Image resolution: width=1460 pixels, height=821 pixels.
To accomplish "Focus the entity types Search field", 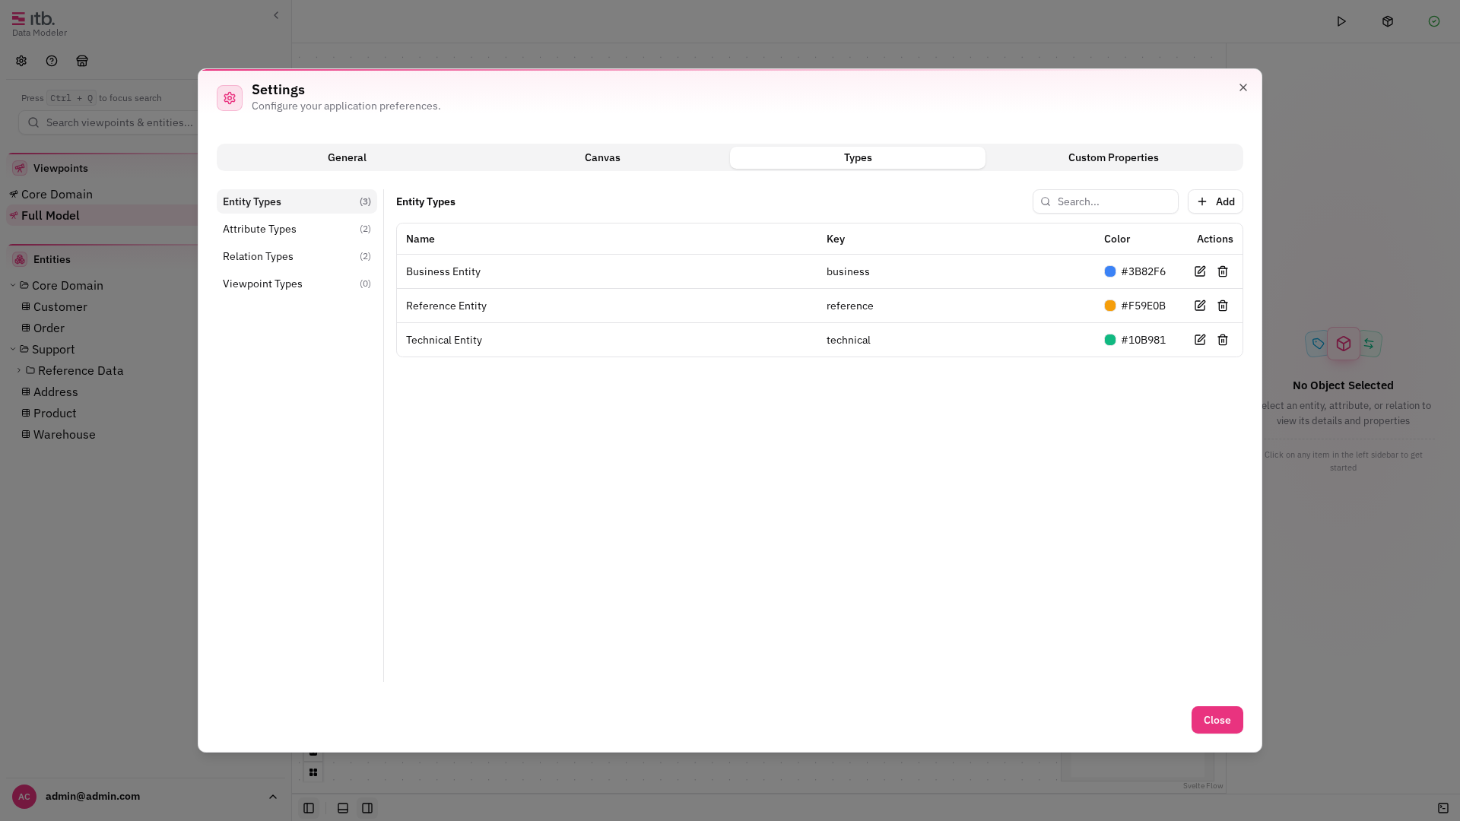I will (1106, 201).
